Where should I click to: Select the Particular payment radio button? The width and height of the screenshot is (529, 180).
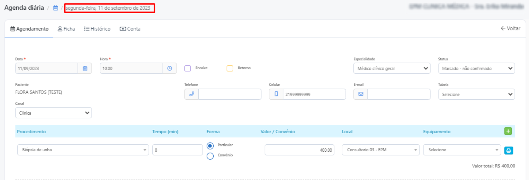[x=210, y=145]
